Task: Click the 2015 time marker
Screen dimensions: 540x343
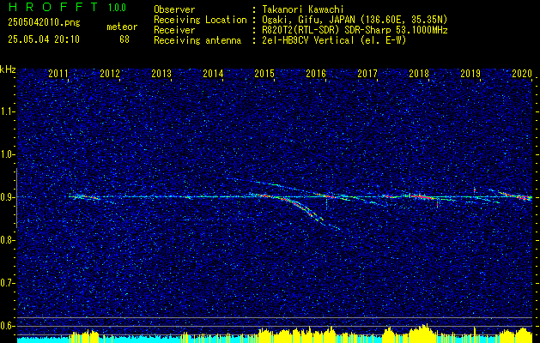Action: pos(264,73)
